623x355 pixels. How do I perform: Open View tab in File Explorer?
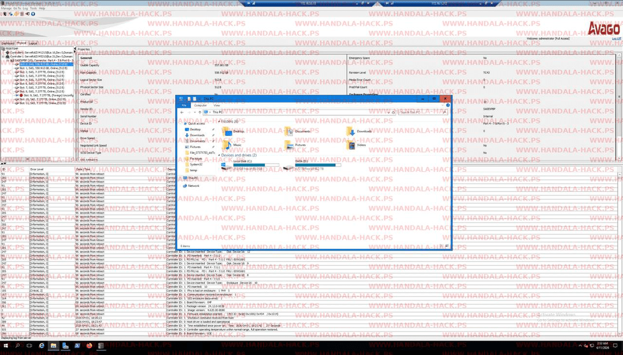216,105
